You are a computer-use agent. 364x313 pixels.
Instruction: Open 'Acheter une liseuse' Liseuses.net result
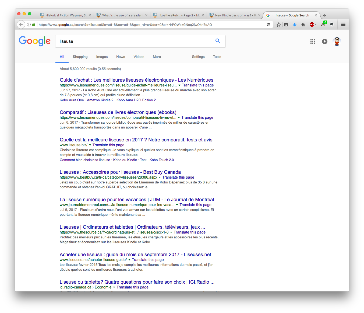[x=135, y=255]
